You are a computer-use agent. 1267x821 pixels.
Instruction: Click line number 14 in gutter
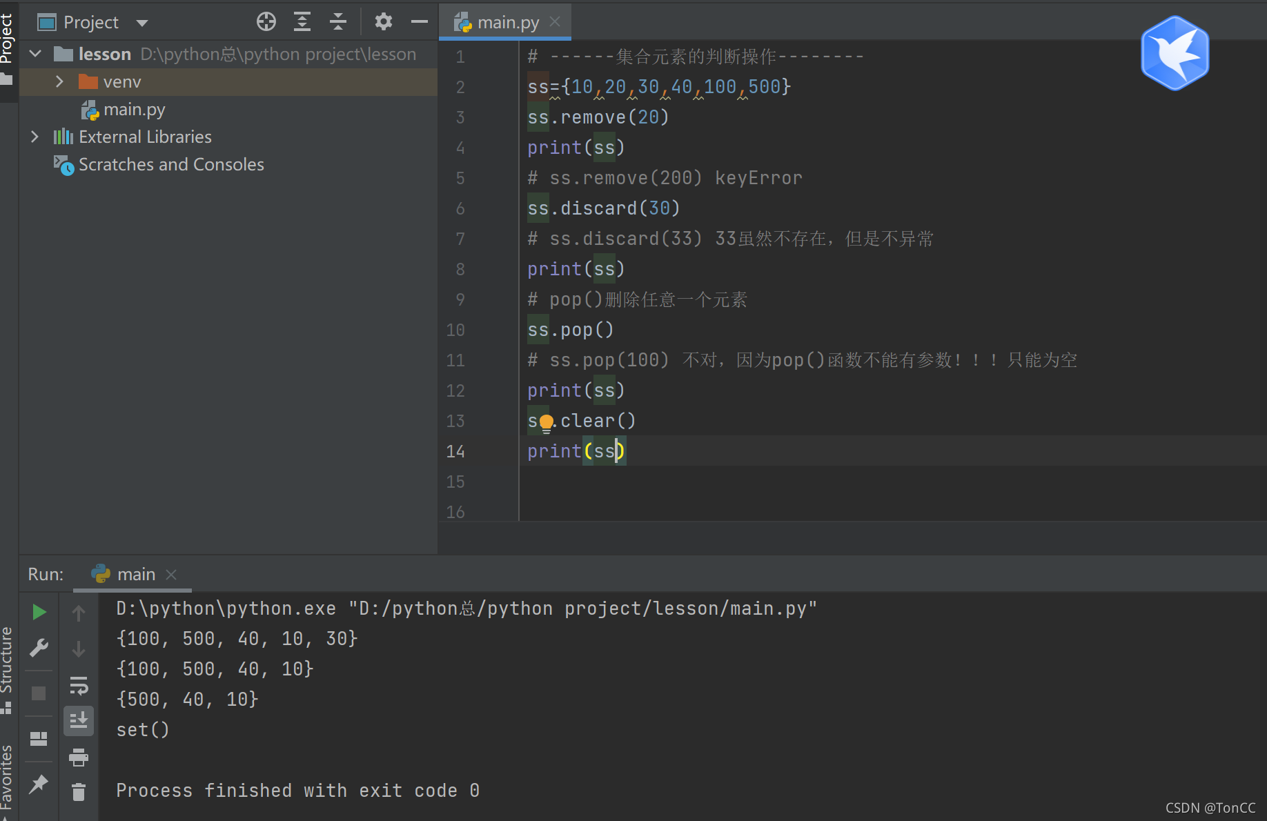pyautogui.click(x=455, y=451)
